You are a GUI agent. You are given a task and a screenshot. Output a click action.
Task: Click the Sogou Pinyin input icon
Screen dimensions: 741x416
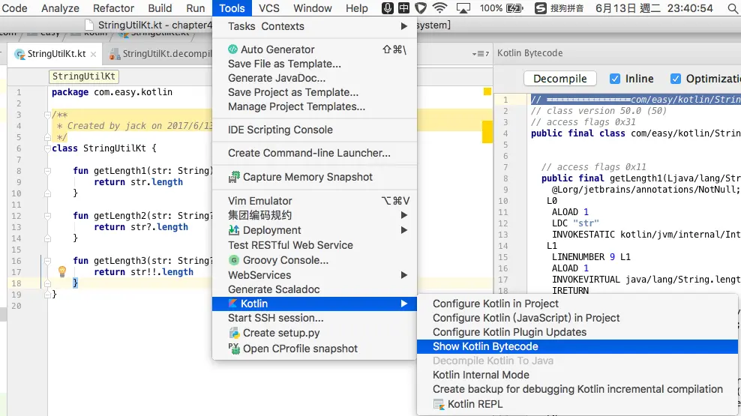540,8
